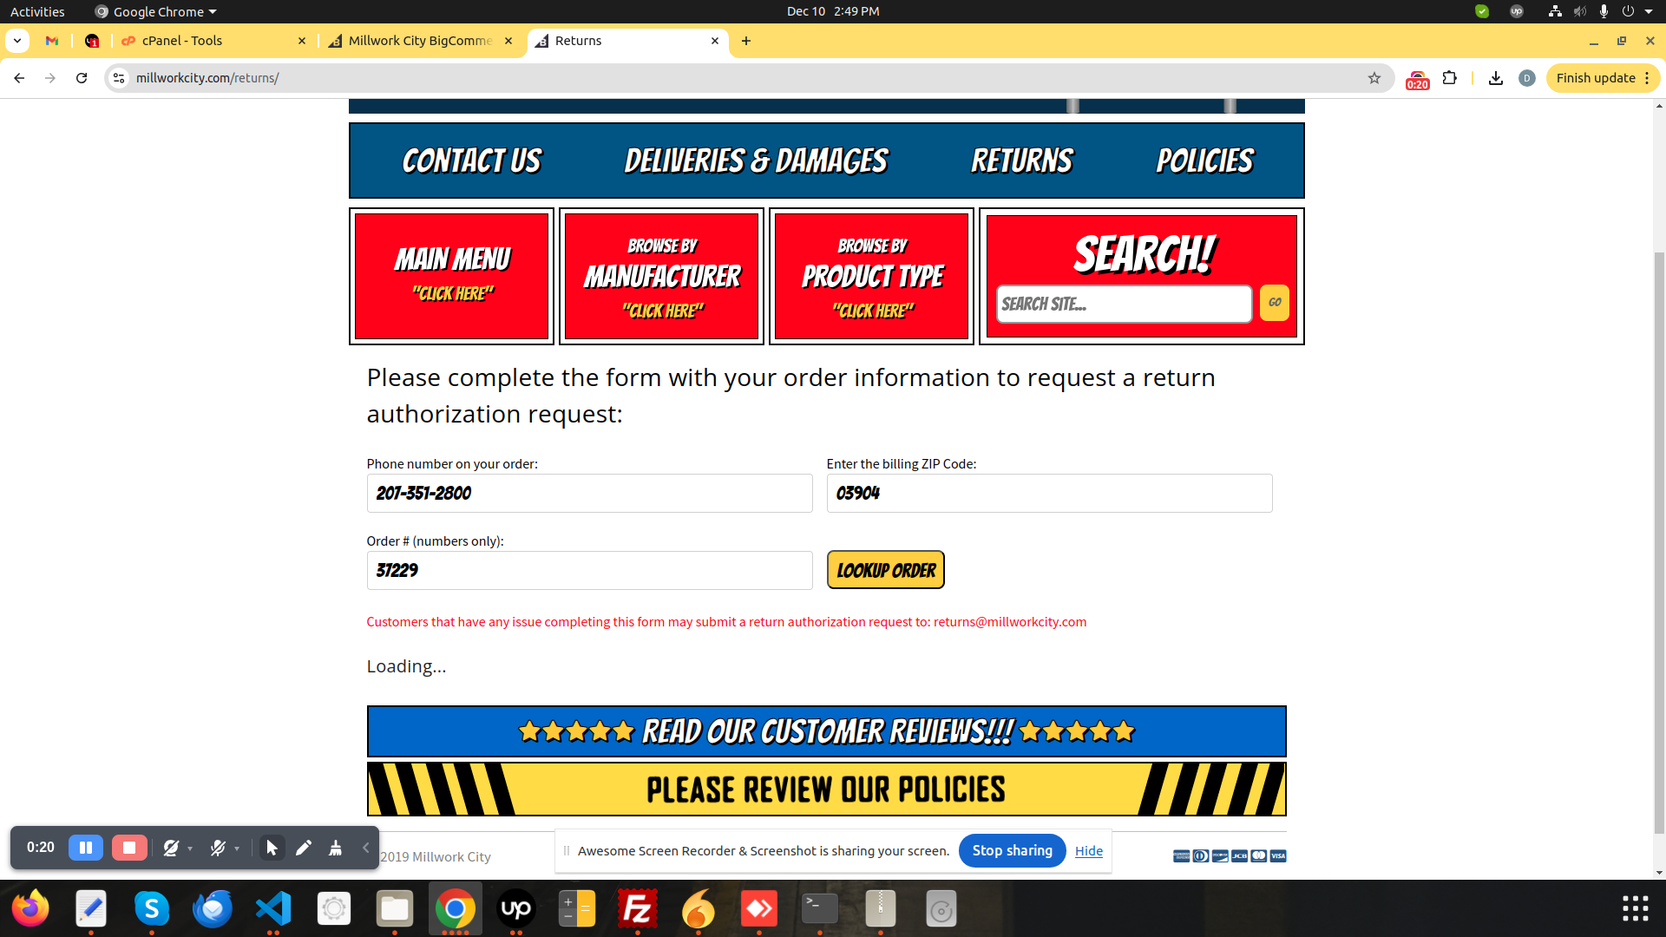This screenshot has height=937, width=1666.
Task: Open the Contact Us page
Action: (471, 161)
